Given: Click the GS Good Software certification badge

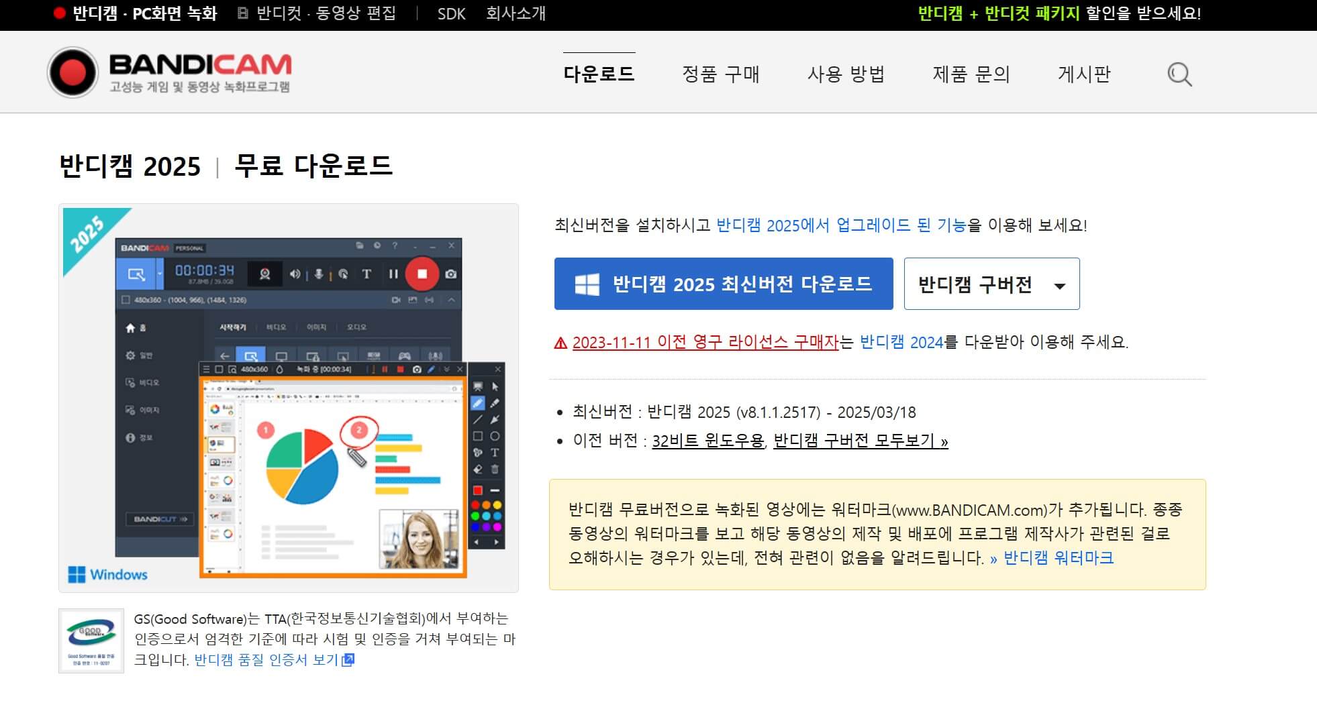Looking at the screenshot, I should click(91, 641).
